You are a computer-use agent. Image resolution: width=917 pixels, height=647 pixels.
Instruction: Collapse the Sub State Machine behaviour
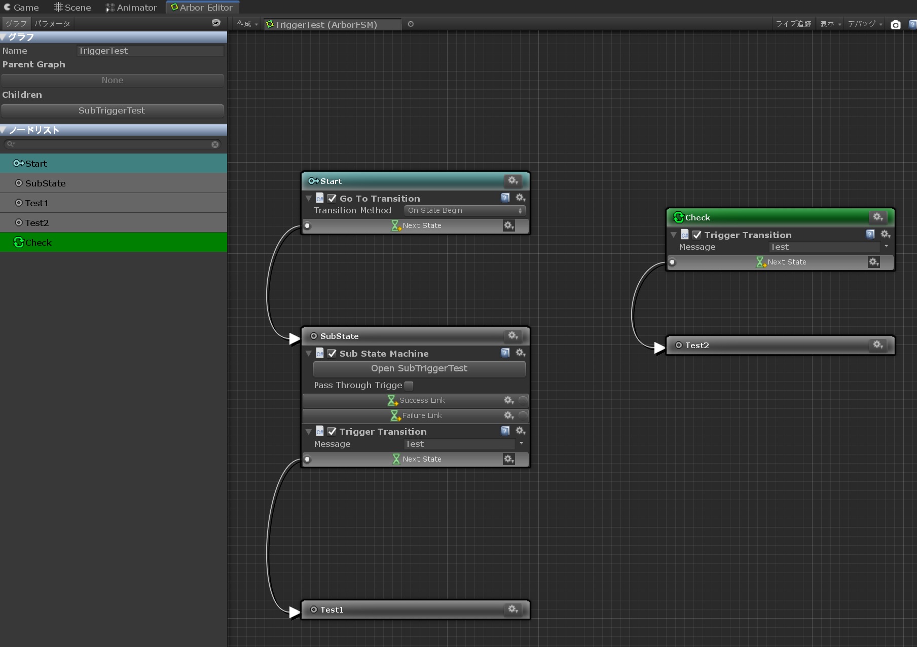coord(308,354)
